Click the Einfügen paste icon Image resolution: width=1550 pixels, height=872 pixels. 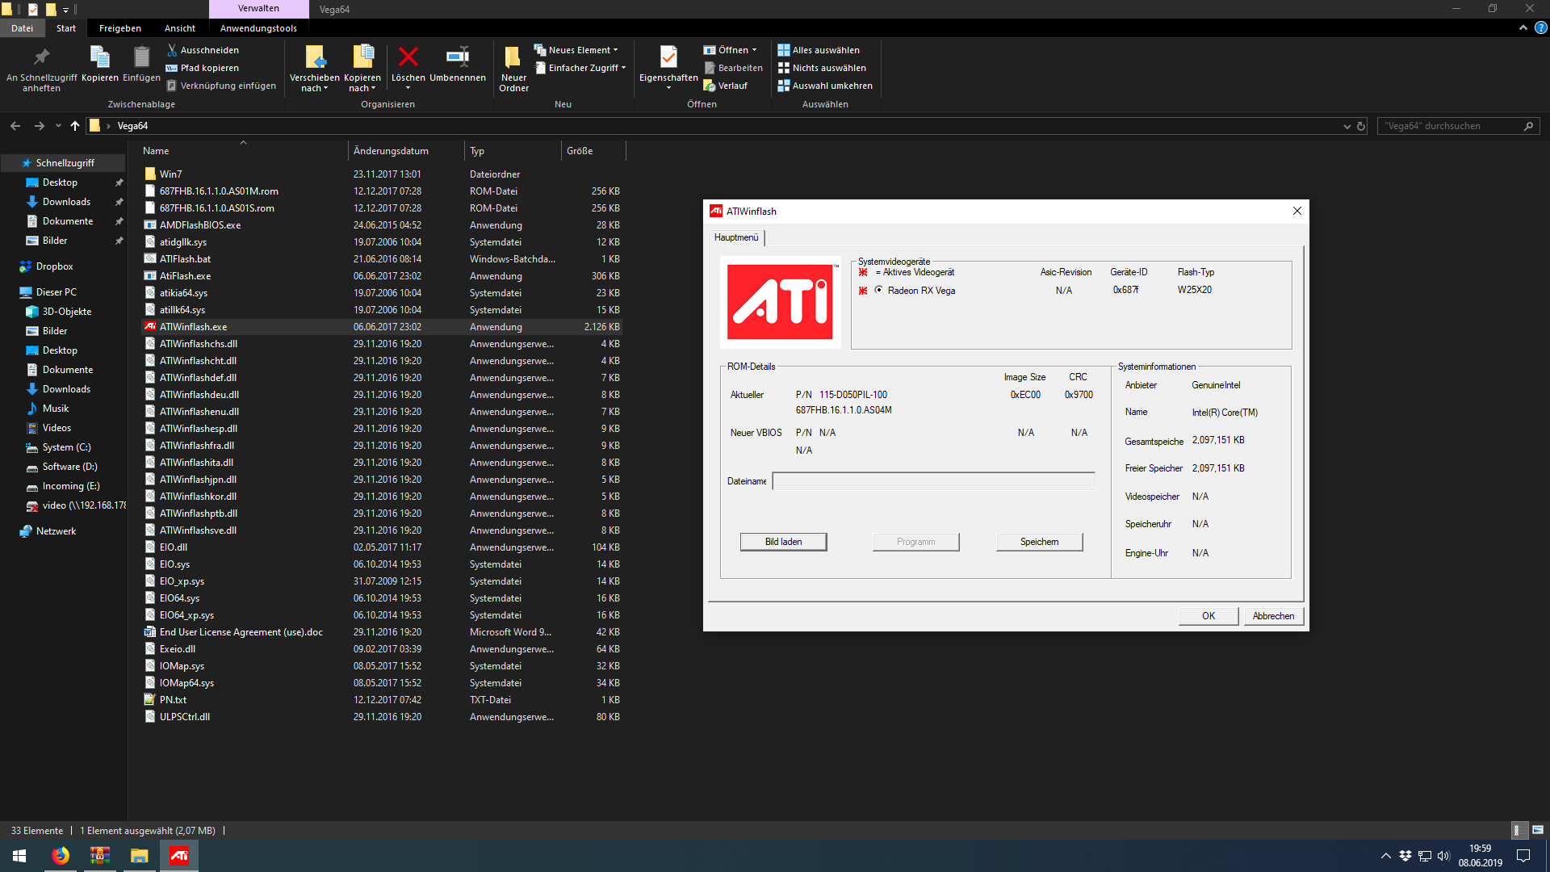pos(141,57)
